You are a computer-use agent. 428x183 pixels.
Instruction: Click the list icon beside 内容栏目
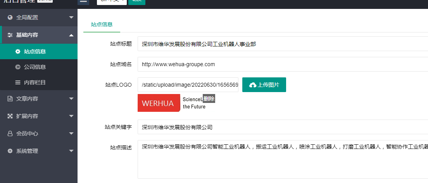coord(18,82)
